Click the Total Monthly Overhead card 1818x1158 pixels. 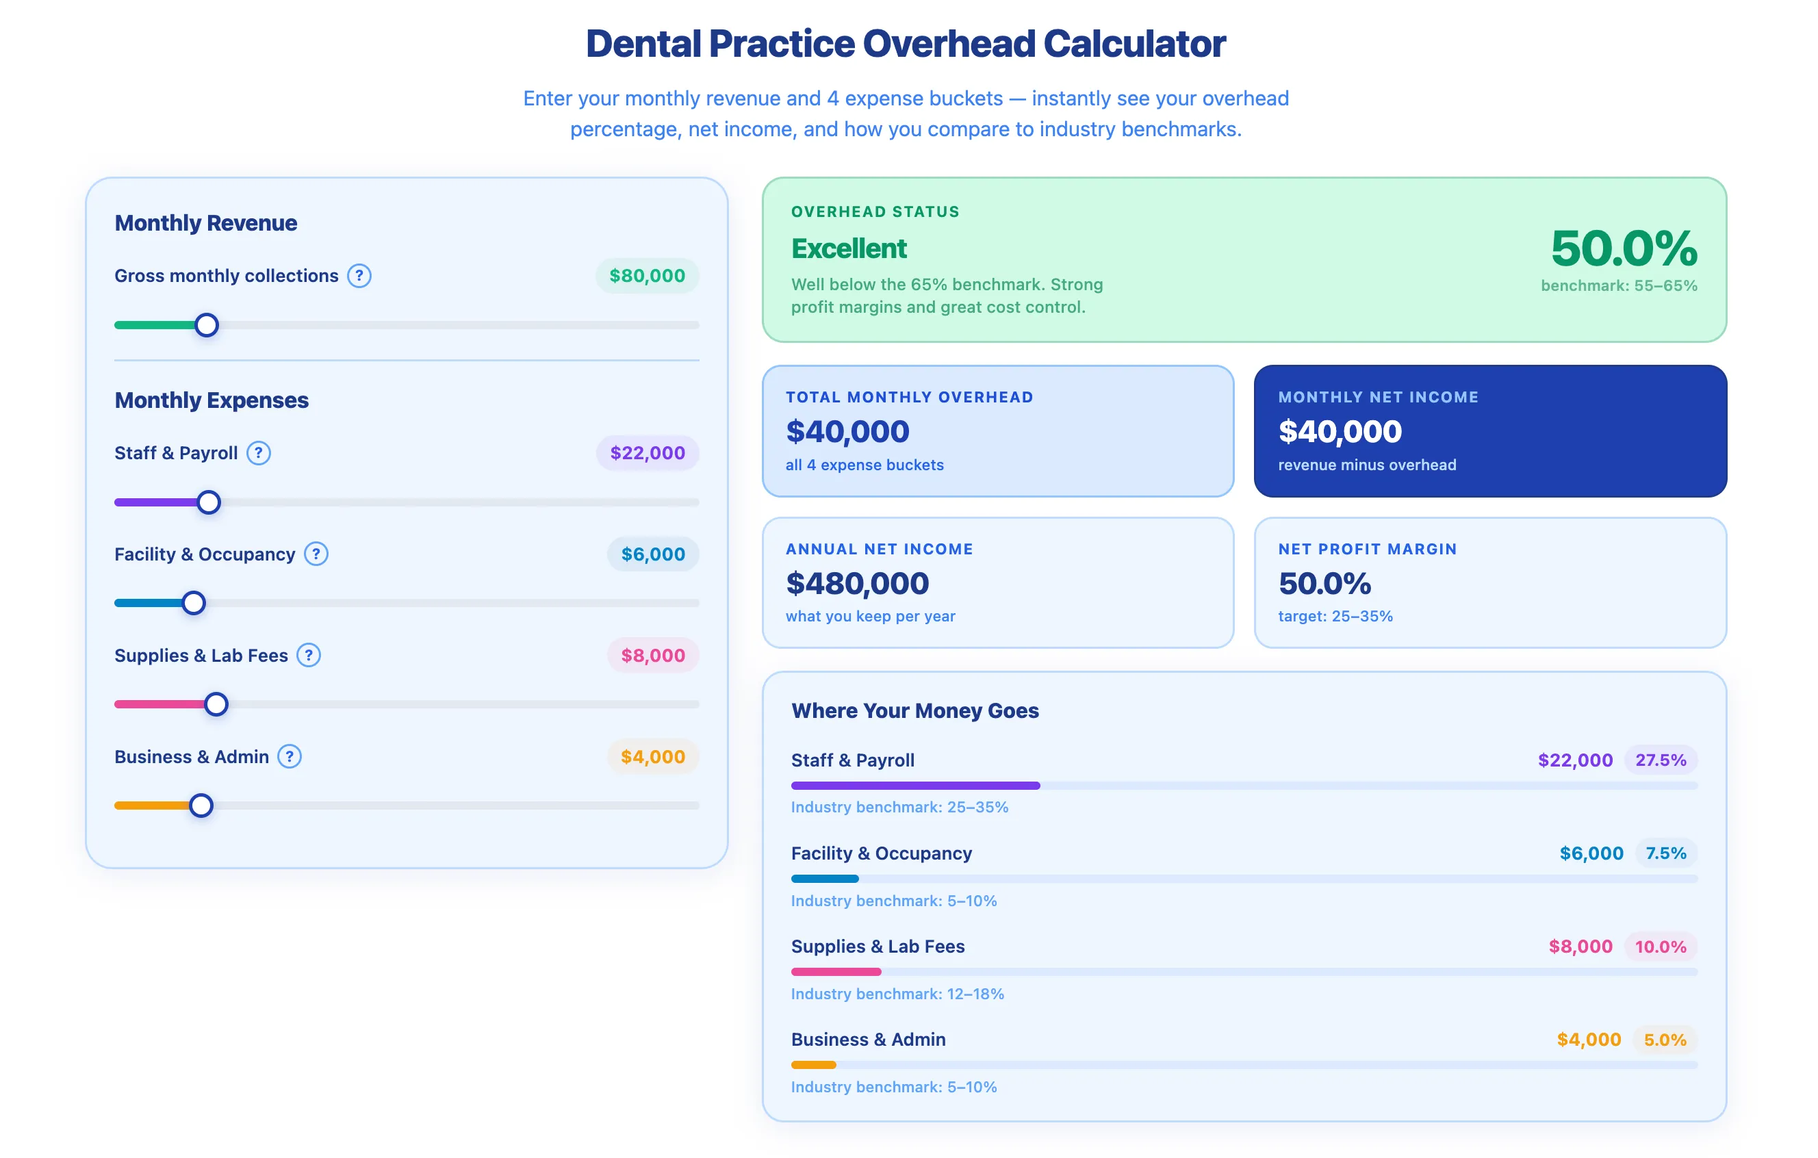pyautogui.click(x=998, y=432)
